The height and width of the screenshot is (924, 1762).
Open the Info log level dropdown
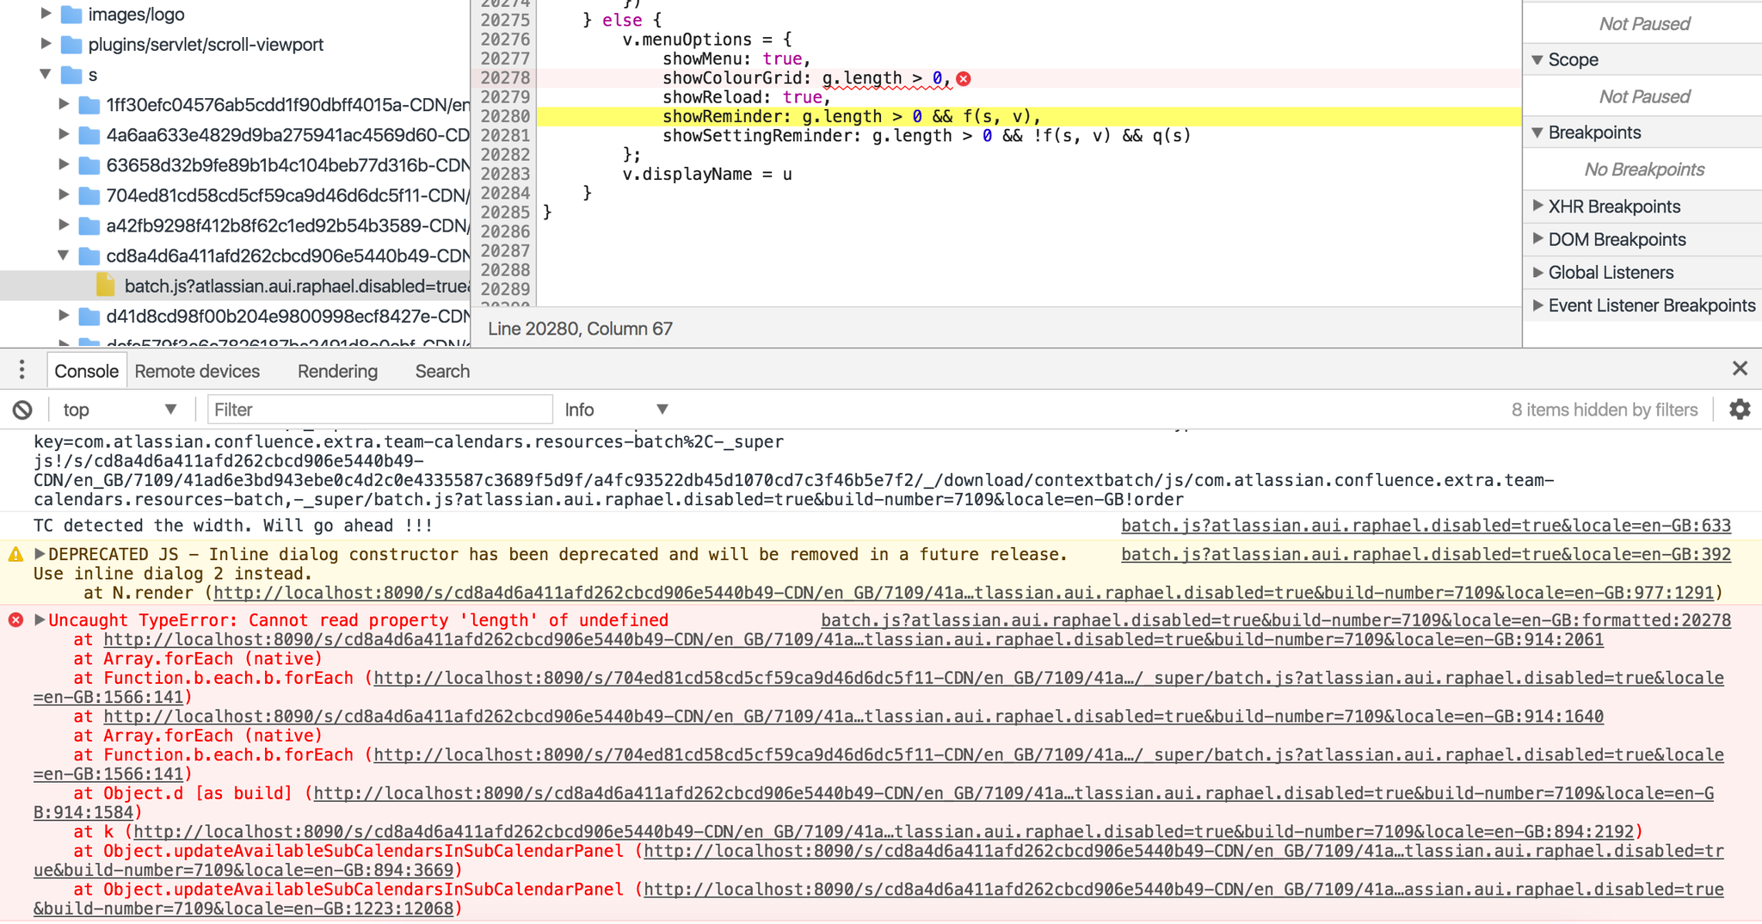pos(615,410)
